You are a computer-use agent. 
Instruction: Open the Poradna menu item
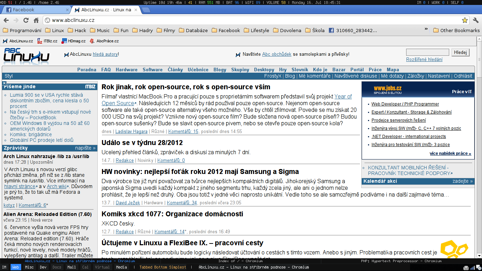pyautogui.click(x=87, y=70)
